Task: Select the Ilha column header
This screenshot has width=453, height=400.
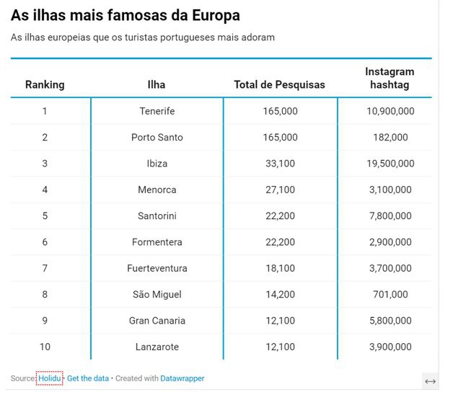Action: pyautogui.click(x=157, y=84)
